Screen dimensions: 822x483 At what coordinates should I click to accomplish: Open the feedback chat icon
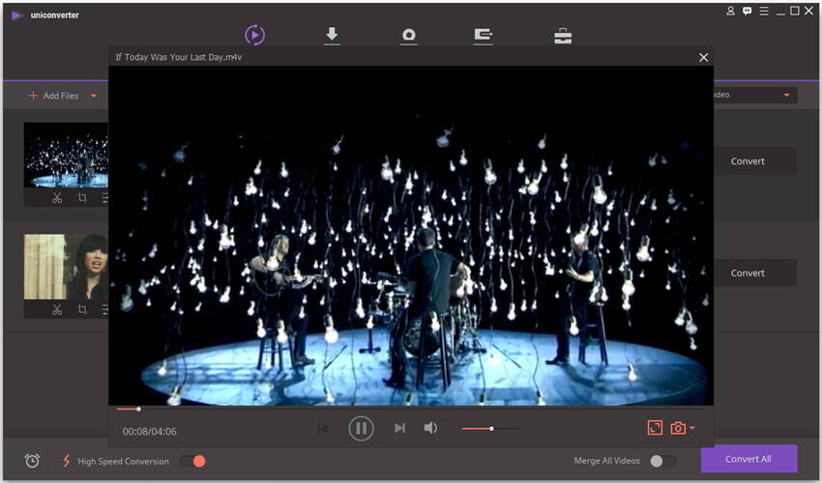click(x=747, y=11)
